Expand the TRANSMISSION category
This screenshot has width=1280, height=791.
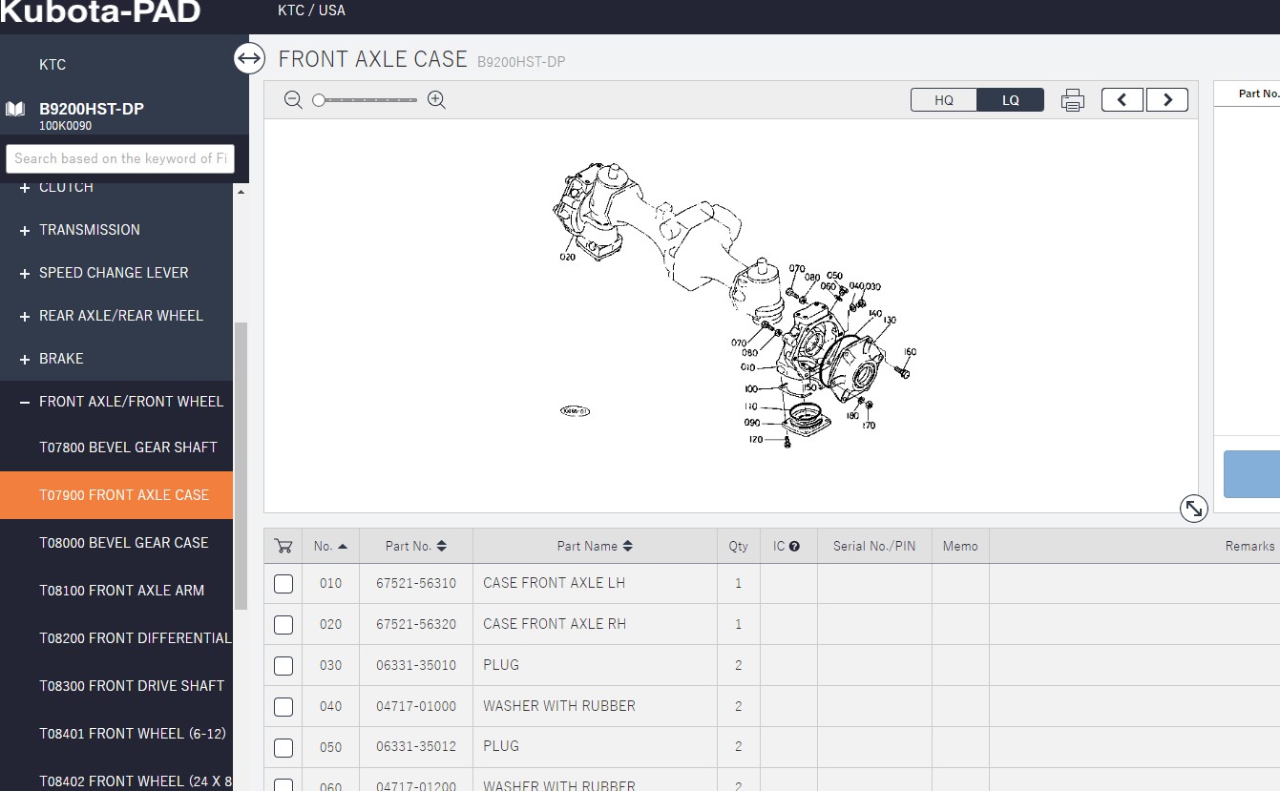(25, 231)
